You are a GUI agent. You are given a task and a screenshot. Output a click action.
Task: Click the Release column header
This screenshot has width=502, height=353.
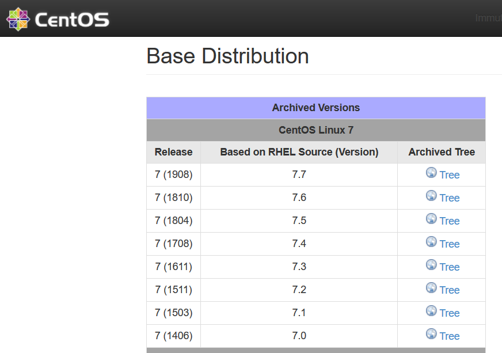pyautogui.click(x=173, y=152)
